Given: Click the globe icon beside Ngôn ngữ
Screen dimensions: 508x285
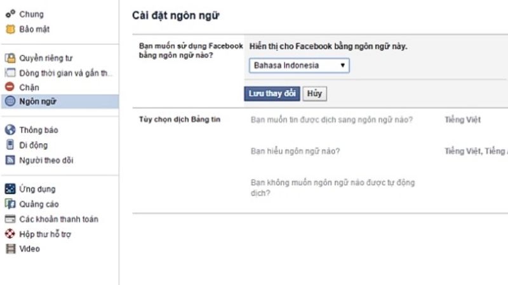Looking at the screenshot, I should click(10, 101).
